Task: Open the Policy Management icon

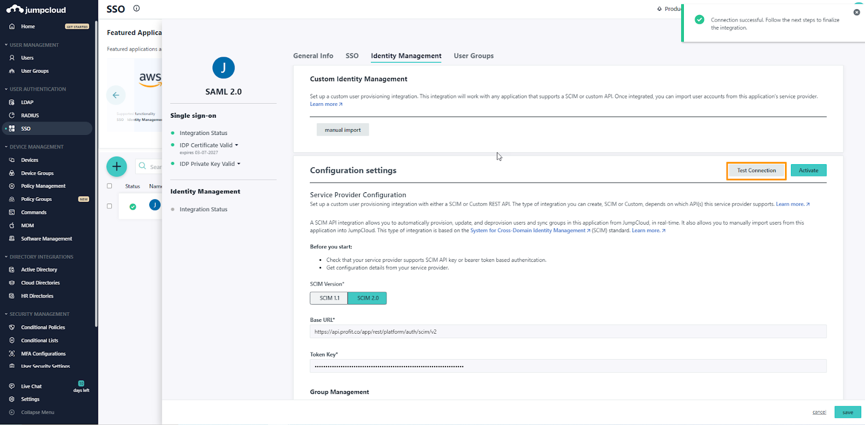Action: pos(12,186)
